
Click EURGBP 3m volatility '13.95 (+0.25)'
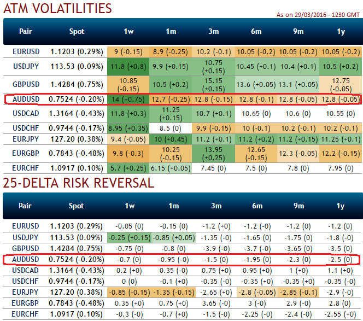click(x=213, y=154)
